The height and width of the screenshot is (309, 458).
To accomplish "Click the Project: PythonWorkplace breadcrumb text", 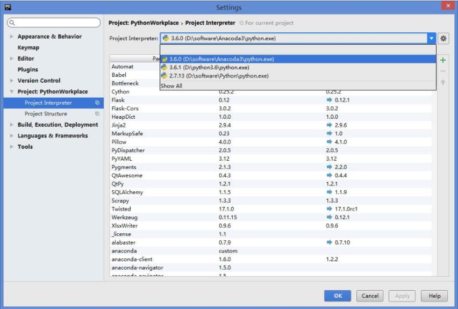I will 144,23.
